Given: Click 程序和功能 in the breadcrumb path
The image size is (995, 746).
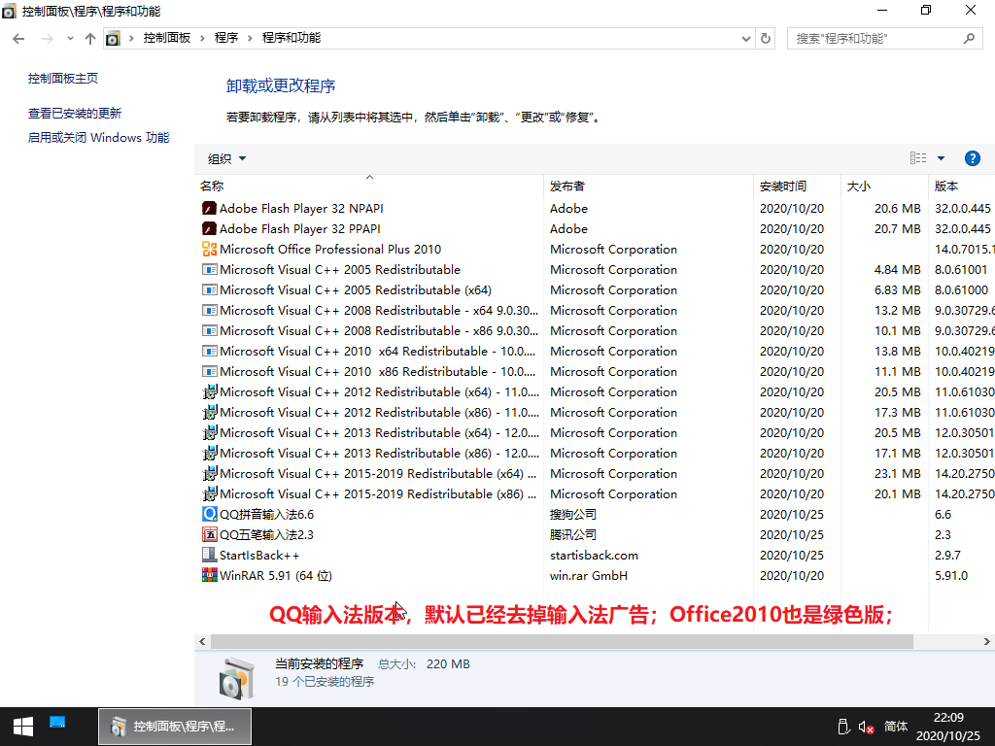Looking at the screenshot, I should click(x=292, y=38).
